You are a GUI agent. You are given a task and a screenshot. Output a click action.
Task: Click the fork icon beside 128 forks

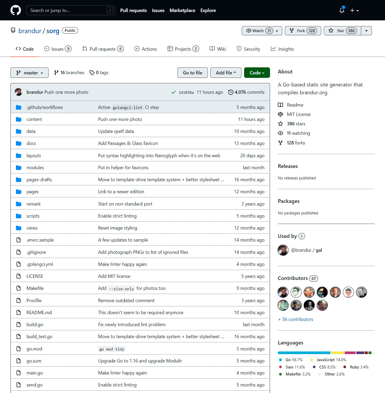(x=280, y=143)
